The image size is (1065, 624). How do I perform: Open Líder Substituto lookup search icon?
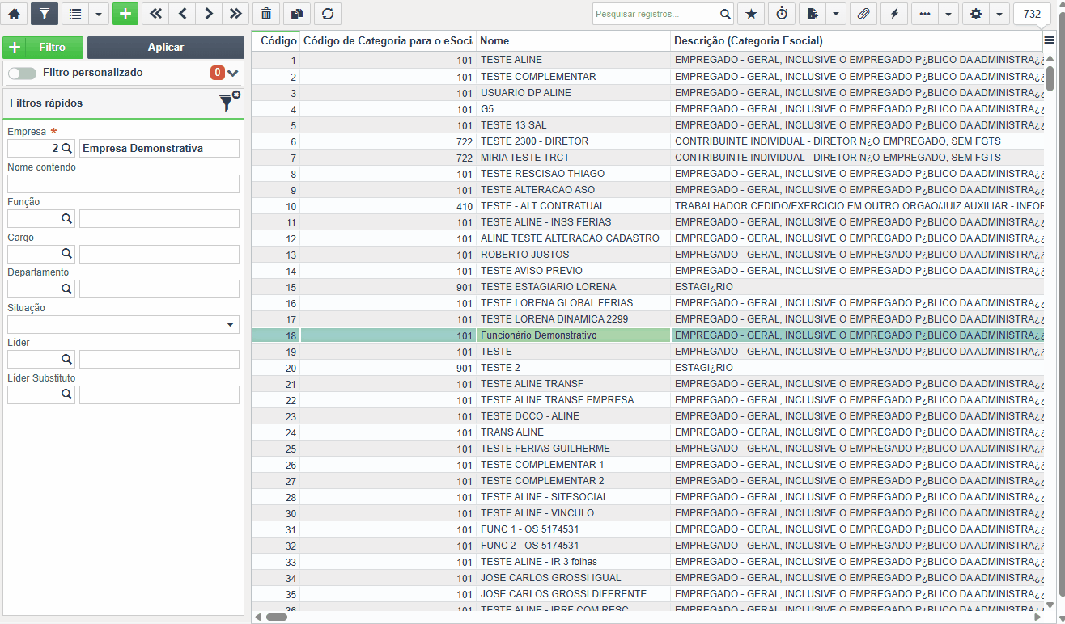click(67, 394)
